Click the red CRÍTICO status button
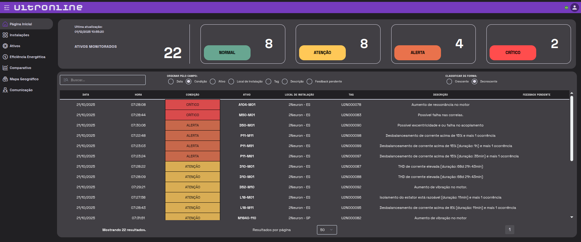Viewport: 581px width, 242px height. 512,52
